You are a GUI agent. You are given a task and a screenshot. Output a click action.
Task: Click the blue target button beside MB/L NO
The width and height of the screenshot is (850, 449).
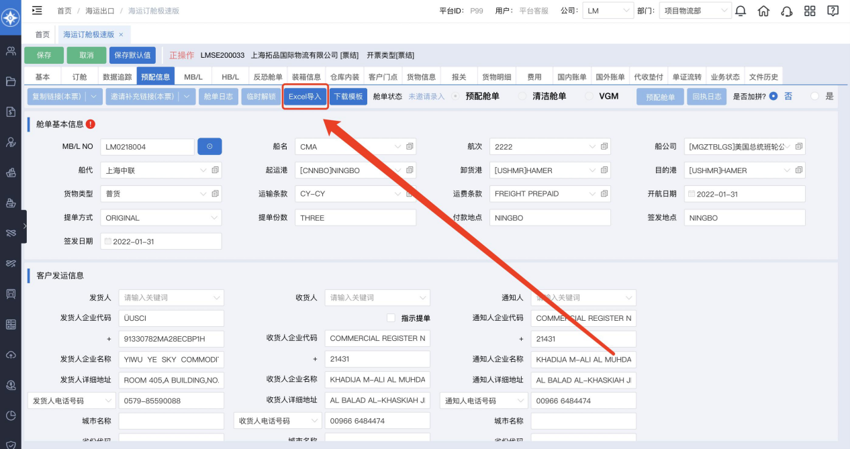point(209,146)
